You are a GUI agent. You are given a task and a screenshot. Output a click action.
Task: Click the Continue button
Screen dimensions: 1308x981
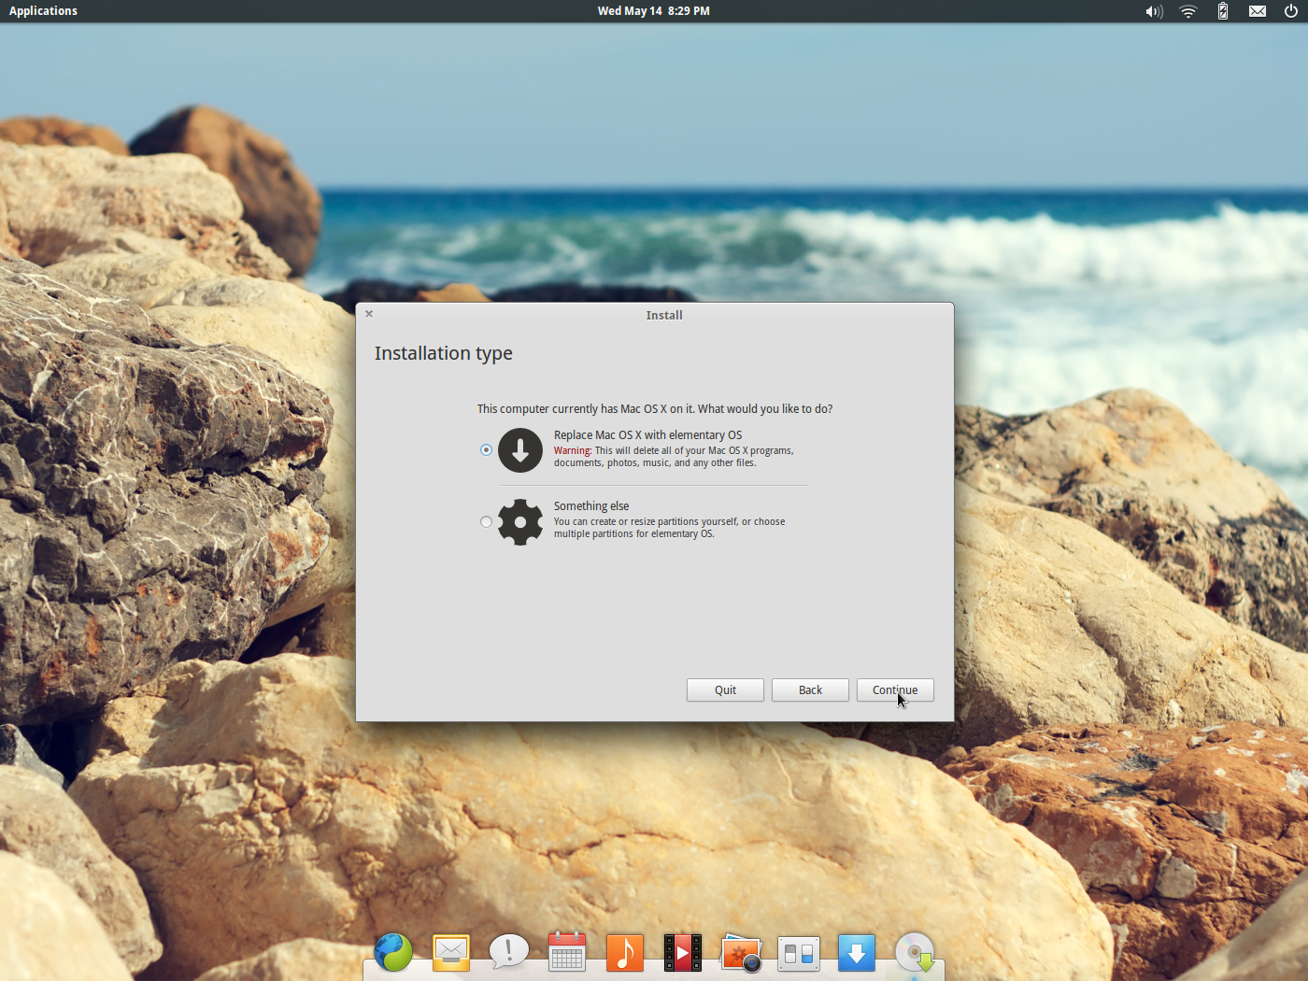[x=895, y=690]
